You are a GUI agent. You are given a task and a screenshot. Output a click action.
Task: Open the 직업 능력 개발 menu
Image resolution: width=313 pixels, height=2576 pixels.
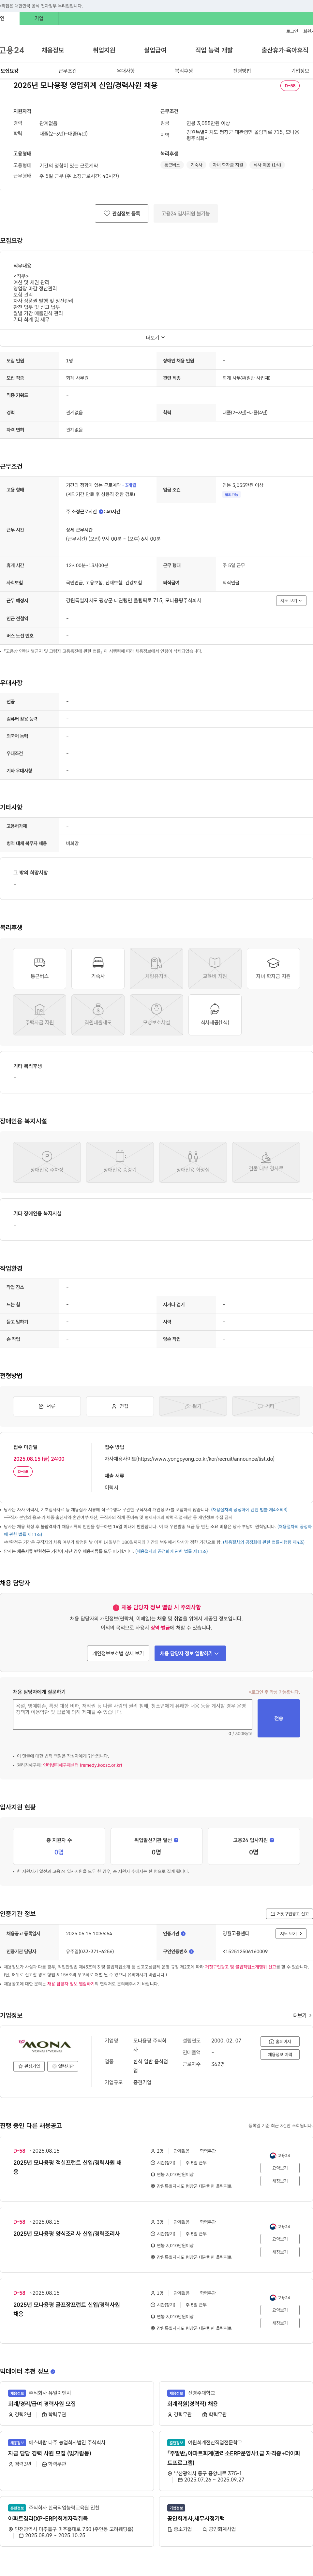(214, 50)
